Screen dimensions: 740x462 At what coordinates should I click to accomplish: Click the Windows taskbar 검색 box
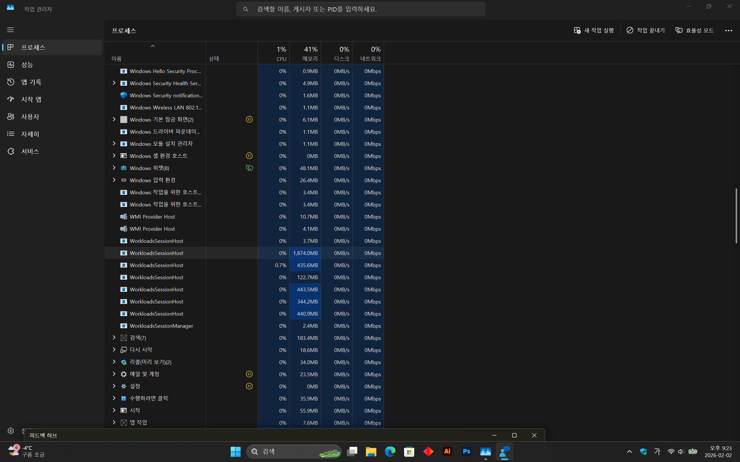294,452
